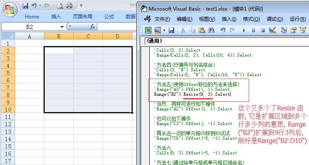Toggle Design Mode icon in VBA toolbar
Image resolution: width=309 pixels, height=165 pixels.
272,30
